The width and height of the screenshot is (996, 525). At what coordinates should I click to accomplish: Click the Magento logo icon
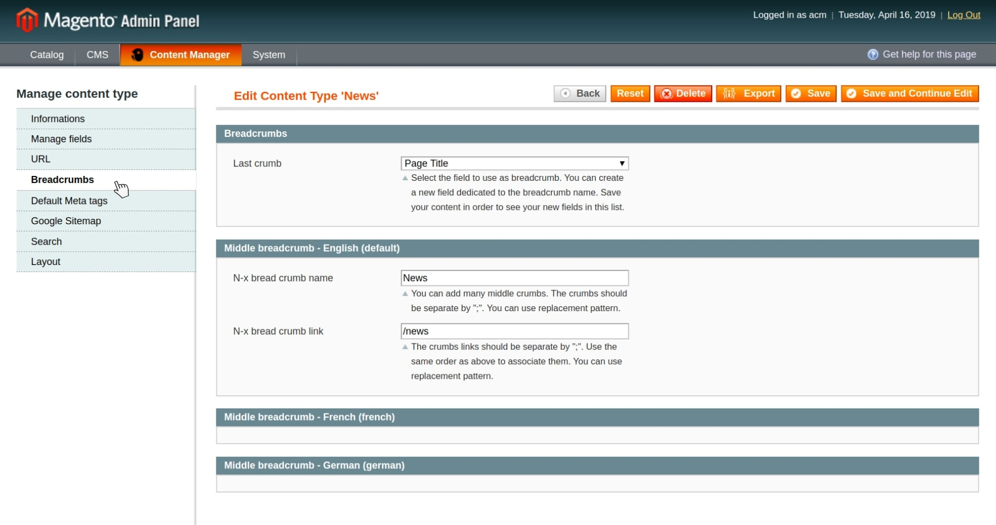(x=26, y=20)
